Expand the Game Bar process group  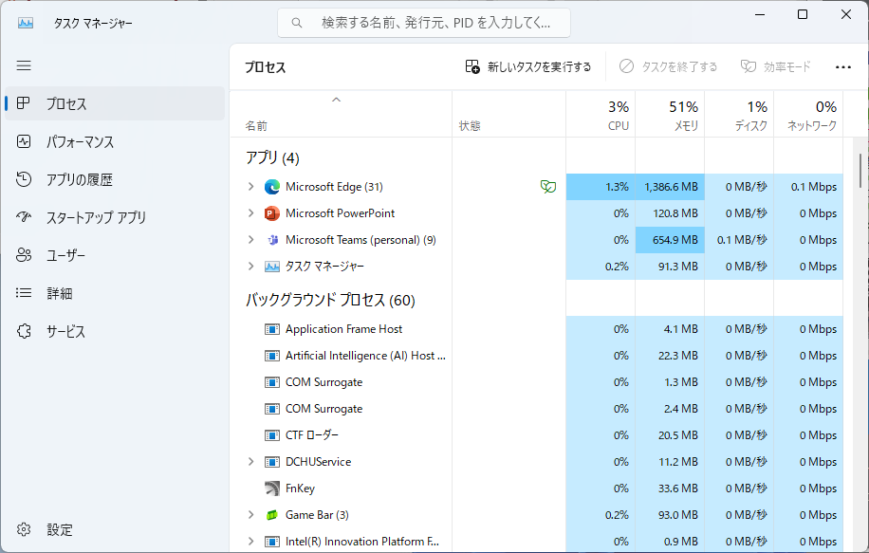251,514
